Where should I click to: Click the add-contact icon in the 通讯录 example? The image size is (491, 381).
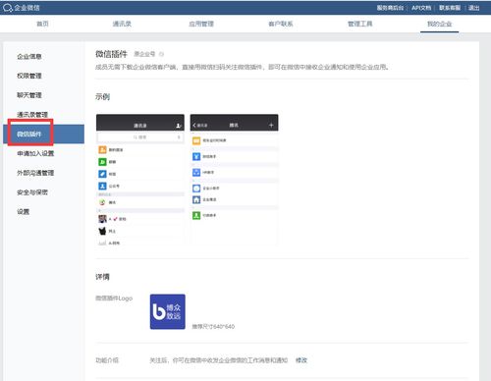pyautogui.click(x=179, y=126)
